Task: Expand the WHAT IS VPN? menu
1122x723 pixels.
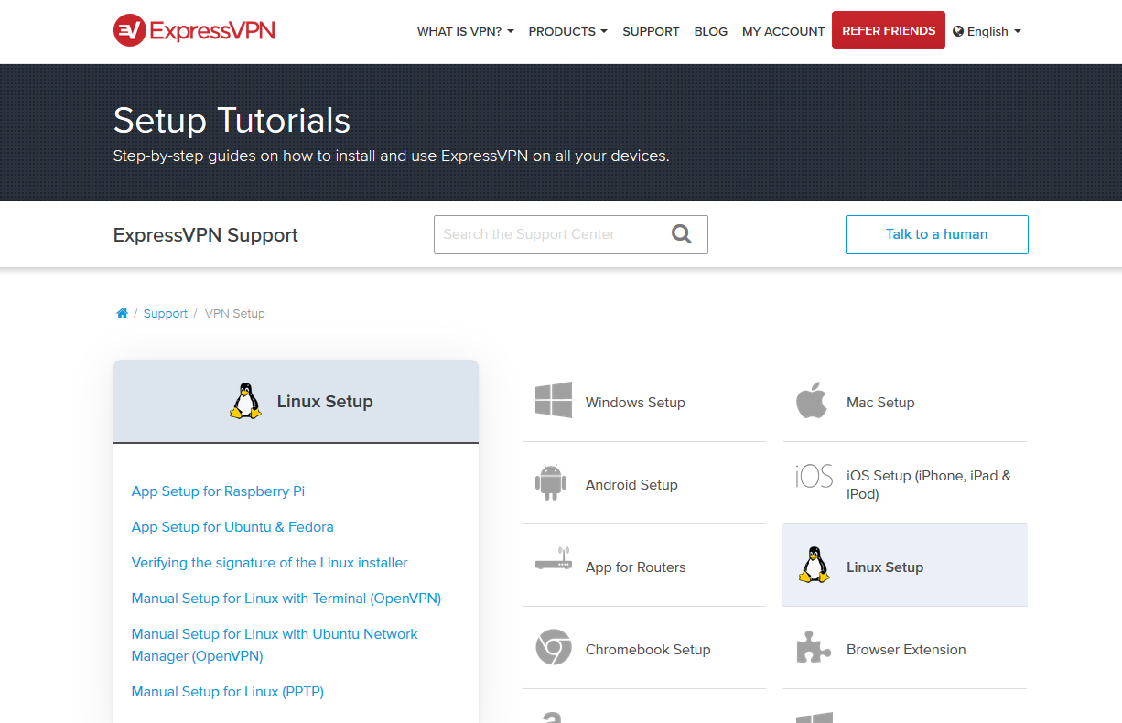Action: (x=465, y=31)
